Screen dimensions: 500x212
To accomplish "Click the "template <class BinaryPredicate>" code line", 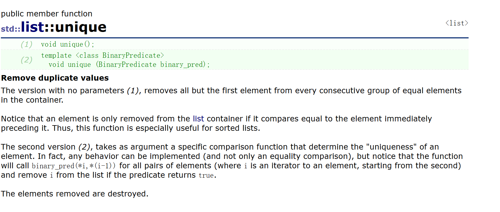I will (102, 55).
